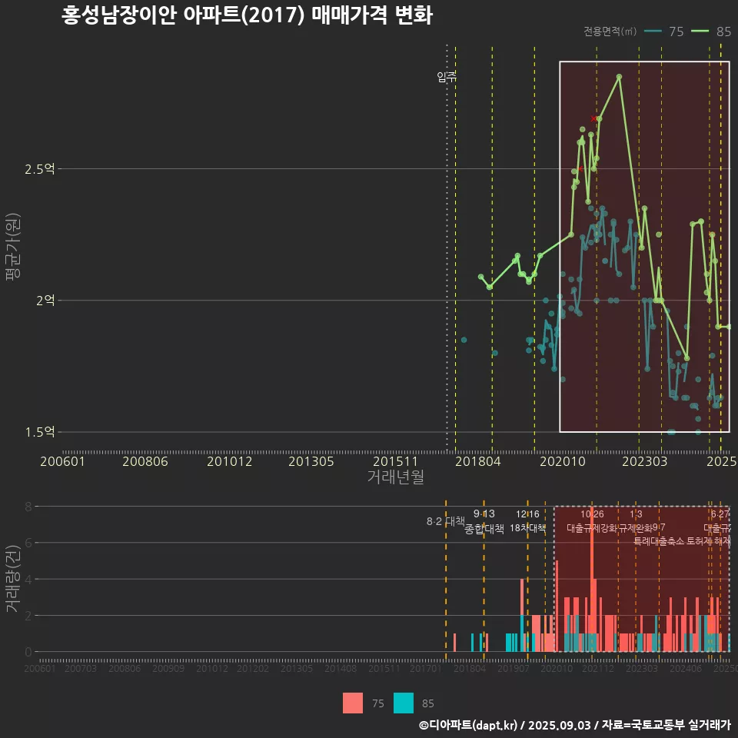The height and width of the screenshot is (738, 738).
Task: Click the 201012 label on the price chart axis
Action: click(230, 461)
